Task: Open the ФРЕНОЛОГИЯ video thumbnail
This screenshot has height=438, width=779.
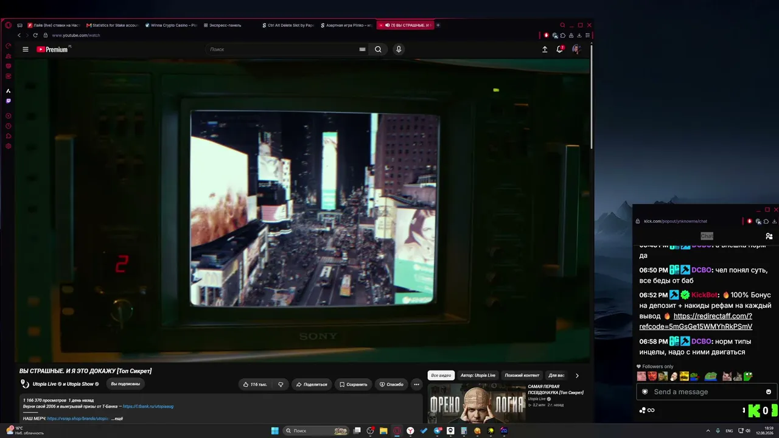Action: tap(477, 403)
